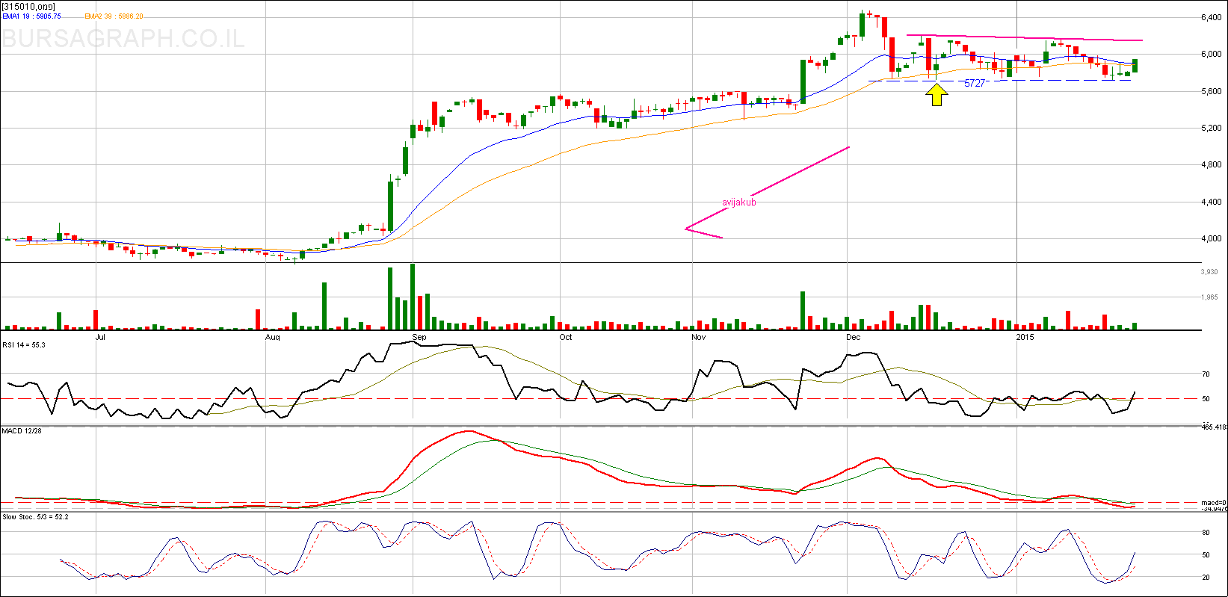Click the MACD 12/28 panel label

click(x=21, y=431)
